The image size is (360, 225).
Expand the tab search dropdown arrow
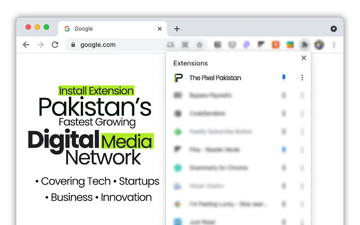[333, 29]
